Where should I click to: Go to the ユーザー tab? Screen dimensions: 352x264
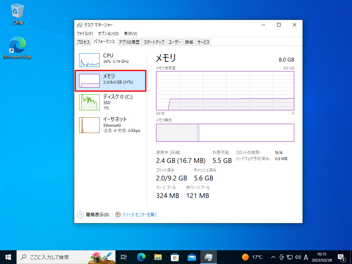click(x=174, y=42)
